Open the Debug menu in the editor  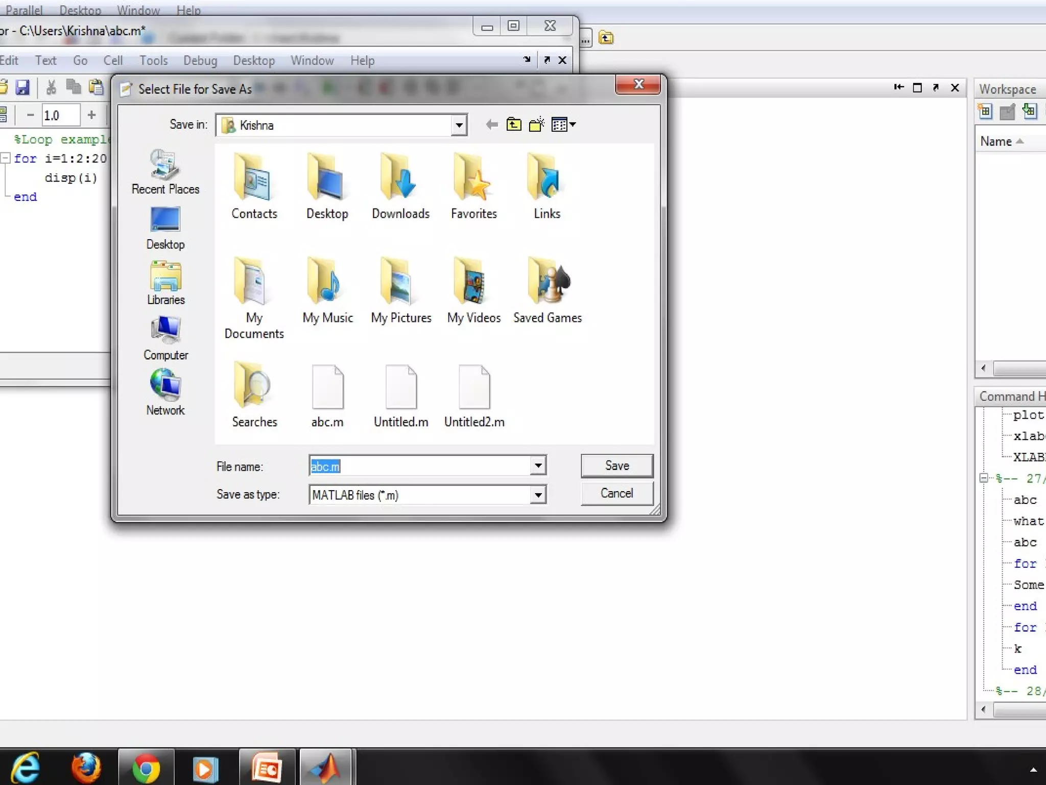(x=200, y=61)
